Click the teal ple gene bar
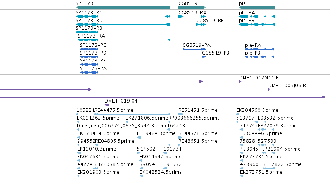Viewport: 330px width, 178px height. tap(257, 7)
